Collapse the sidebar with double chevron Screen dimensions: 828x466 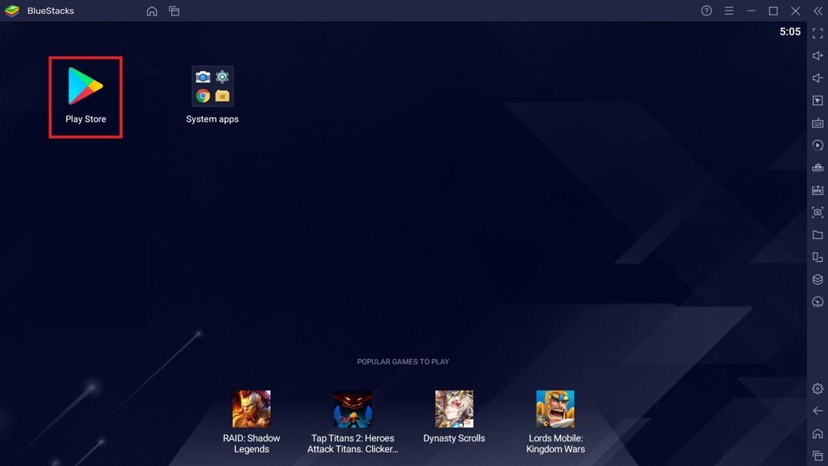818,11
